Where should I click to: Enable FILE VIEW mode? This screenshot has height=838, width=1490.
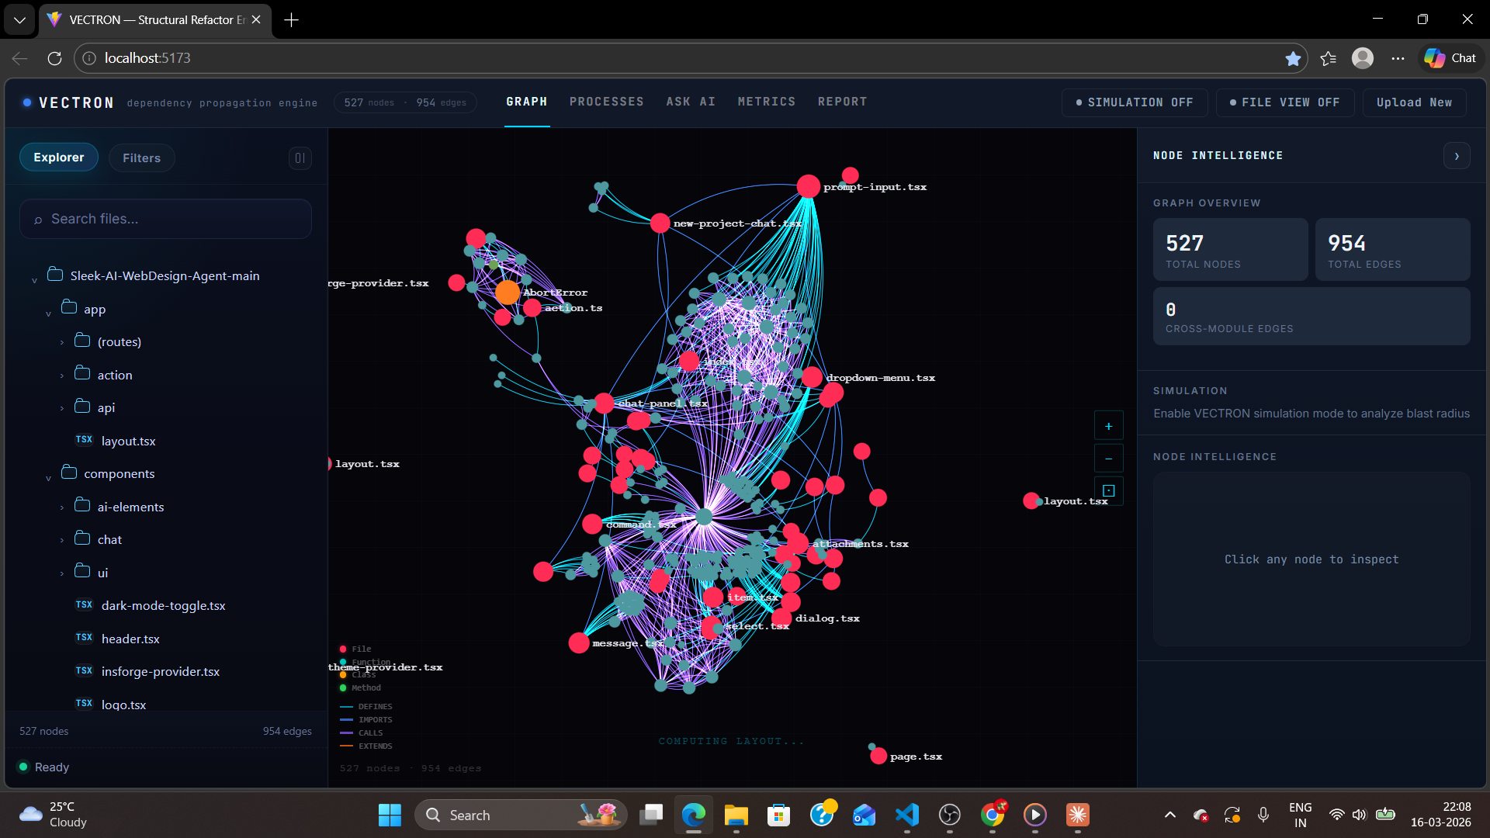click(x=1284, y=102)
